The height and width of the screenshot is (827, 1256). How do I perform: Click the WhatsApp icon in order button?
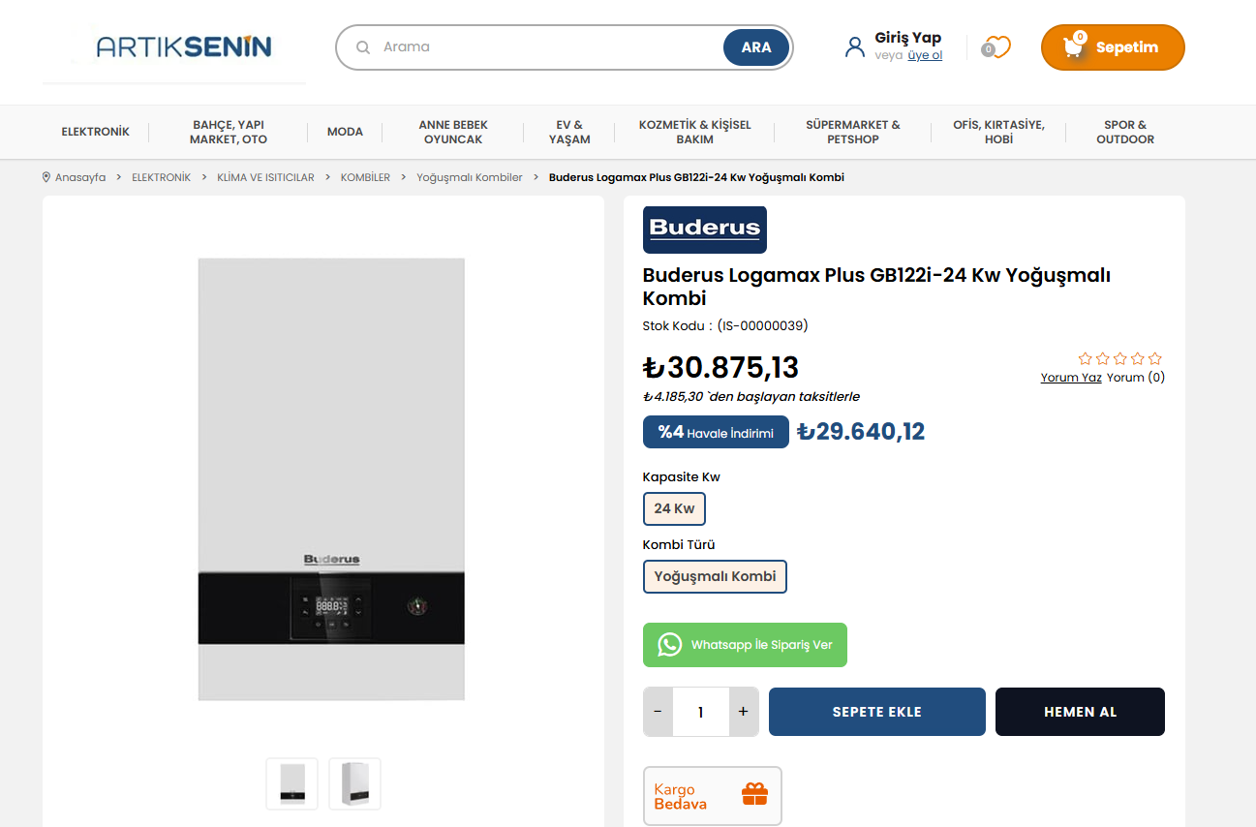click(670, 645)
